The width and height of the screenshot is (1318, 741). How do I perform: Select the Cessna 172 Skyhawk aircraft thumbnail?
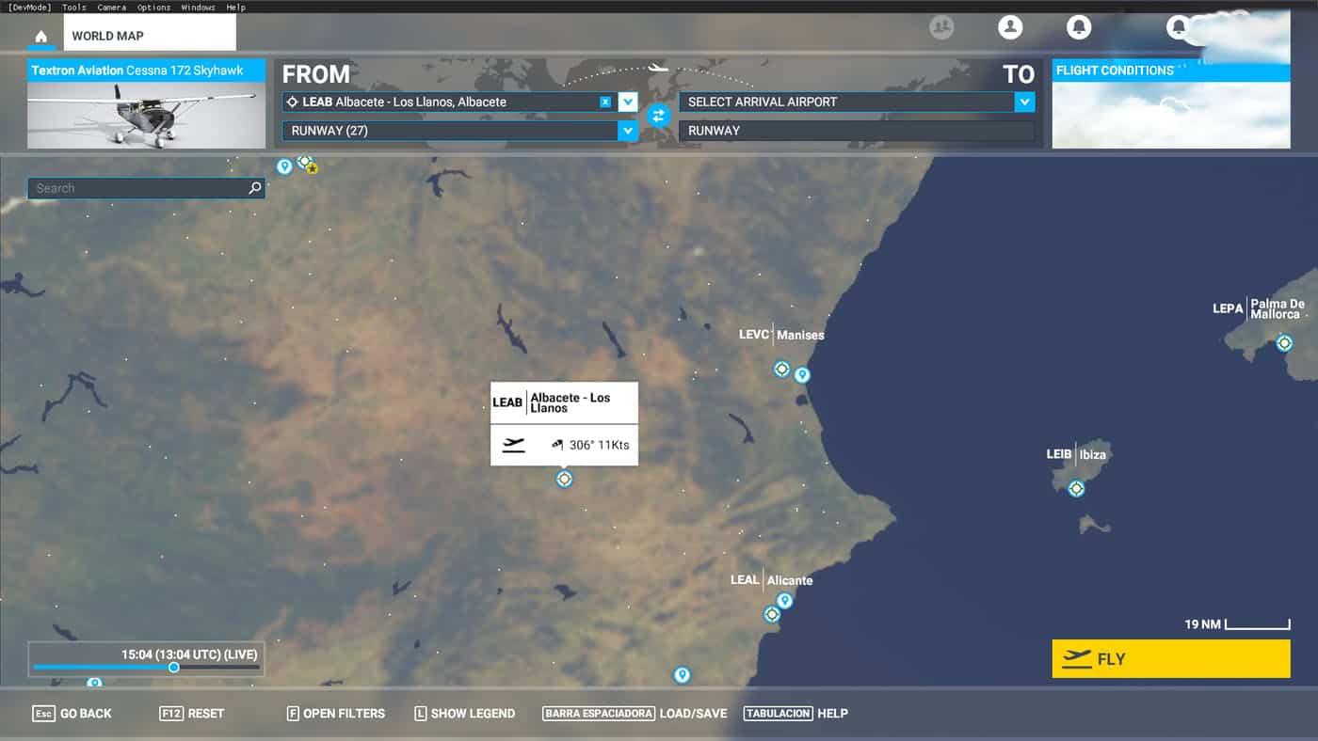pos(146,115)
